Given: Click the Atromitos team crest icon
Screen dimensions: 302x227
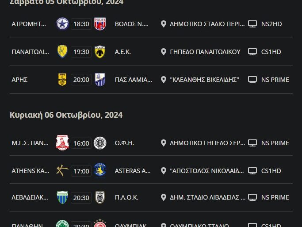Looking at the screenshot, I should pyautogui.click(x=62, y=24).
